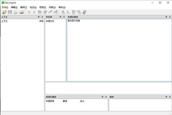Float the 字符串 panel
This screenshot has height=115, width=172.
coord(60,17)
